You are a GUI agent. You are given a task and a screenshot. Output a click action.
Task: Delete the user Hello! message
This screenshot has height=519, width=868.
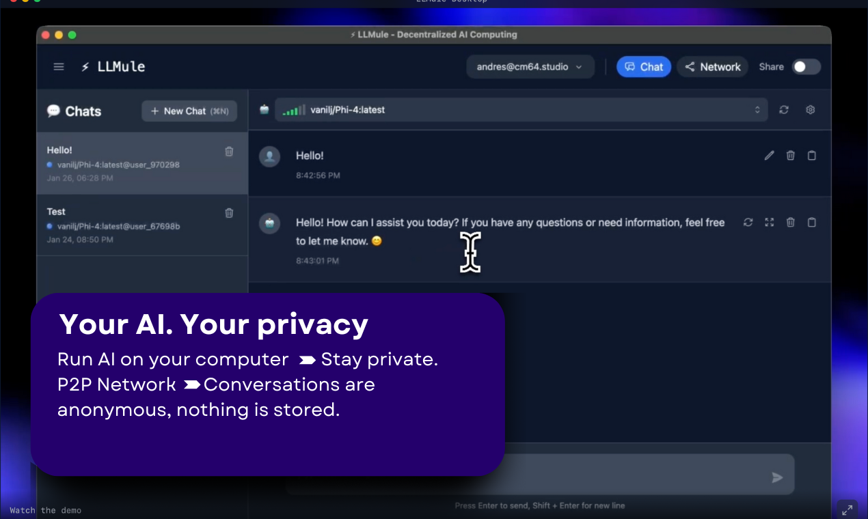point(790,156)
